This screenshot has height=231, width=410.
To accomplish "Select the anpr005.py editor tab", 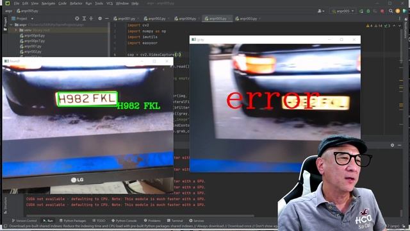I will pyautogui.click(x=218, y=19).
